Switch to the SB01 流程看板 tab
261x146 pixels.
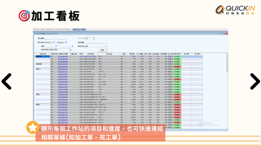coord(47,29)
